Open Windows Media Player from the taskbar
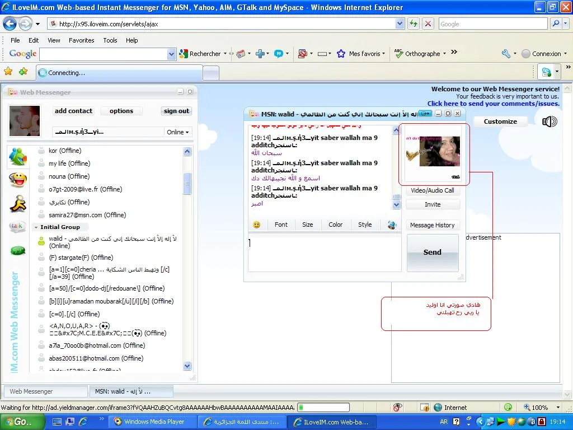This screenshot has width=573, height=430. click(149, 422)
